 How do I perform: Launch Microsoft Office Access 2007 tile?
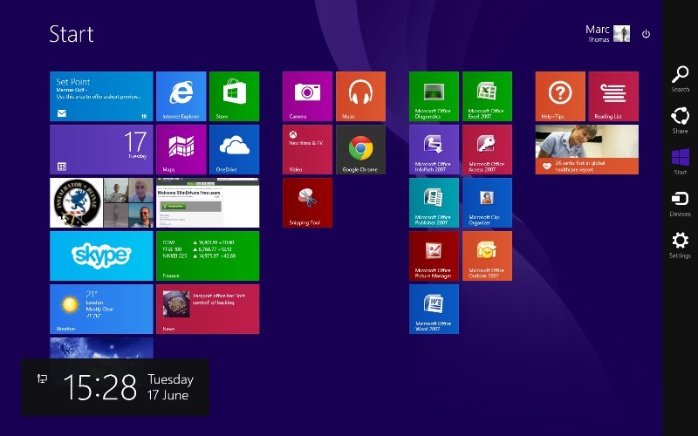(x=487, y=149)
